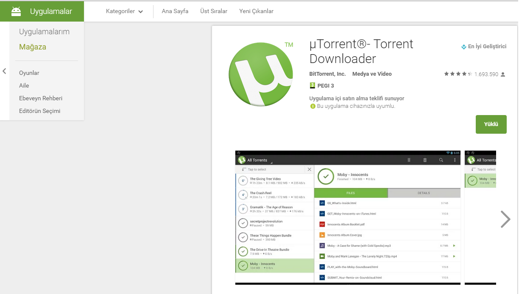519x294 pixels.
Task: Collapse sidebar with the left chevron
Action: tap(4, 71)
